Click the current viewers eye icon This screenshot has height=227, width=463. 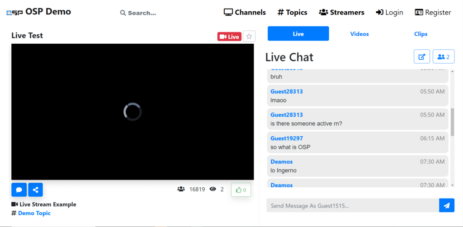(x=213, y=189)
